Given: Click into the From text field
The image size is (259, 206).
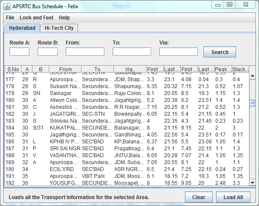Looking at the screenshot, I should (x=85, y=52).
